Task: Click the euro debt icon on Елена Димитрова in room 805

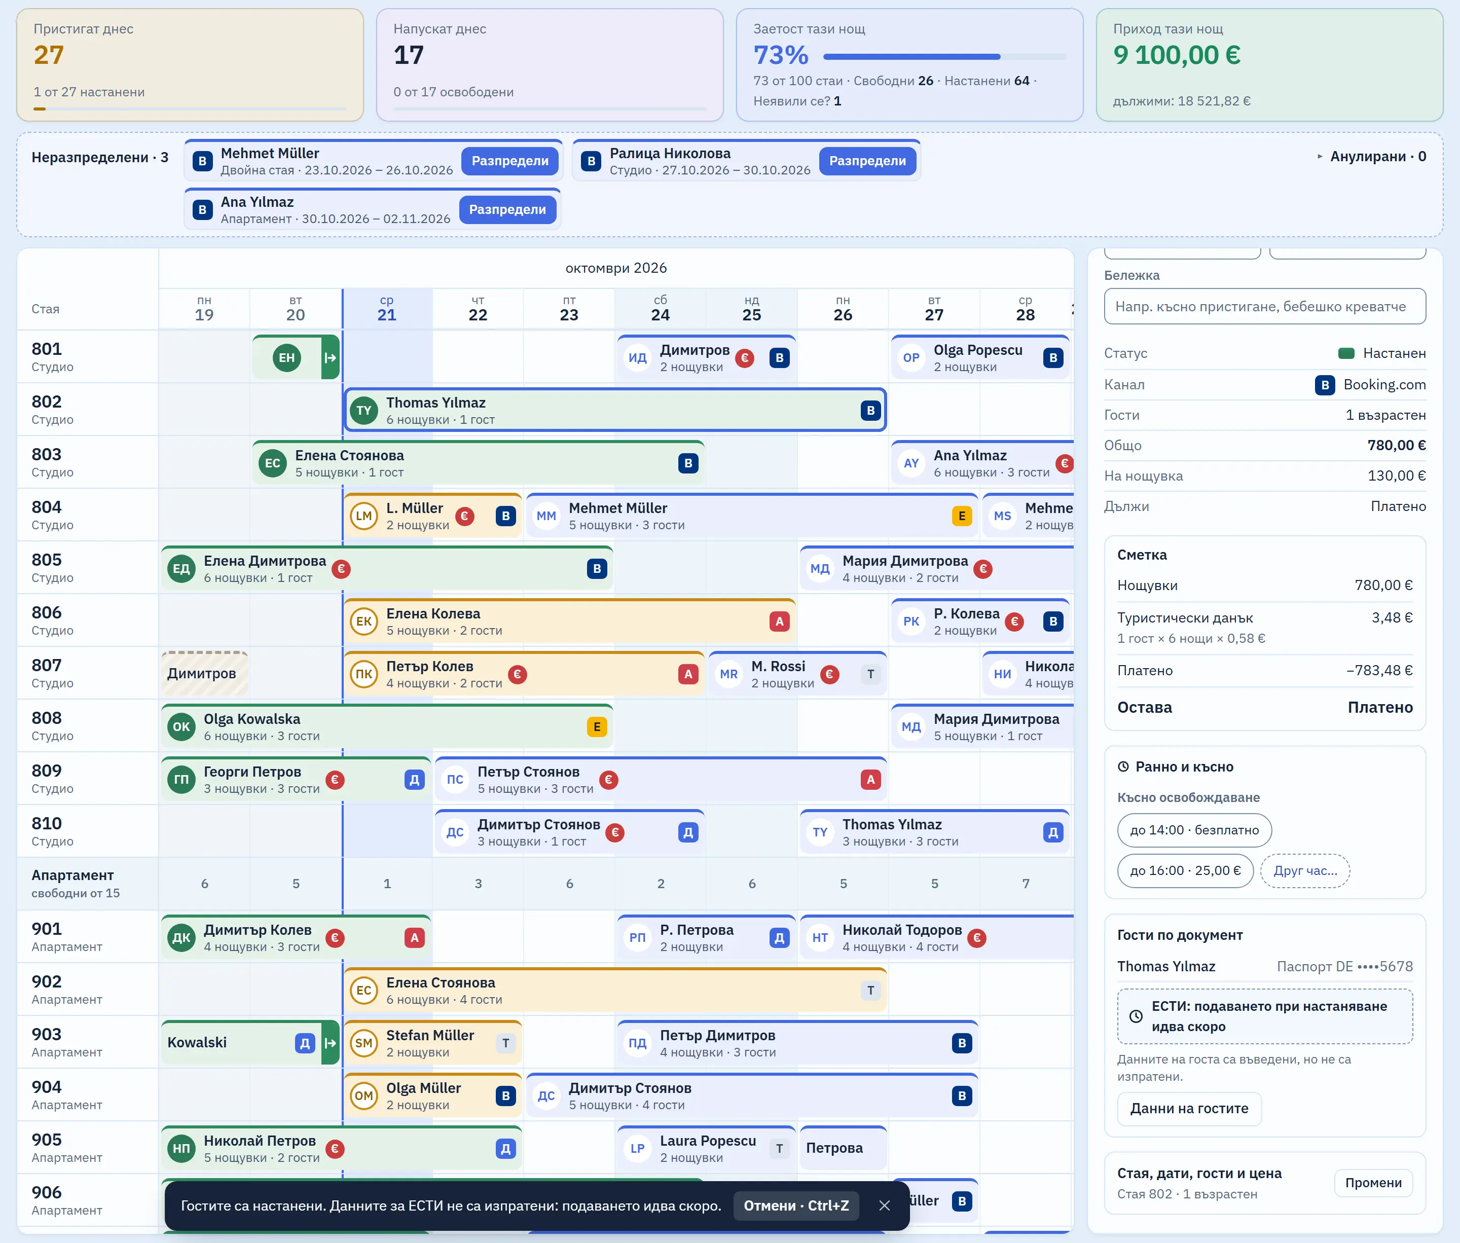Action: pyautogui.click(x=341, y=569)
